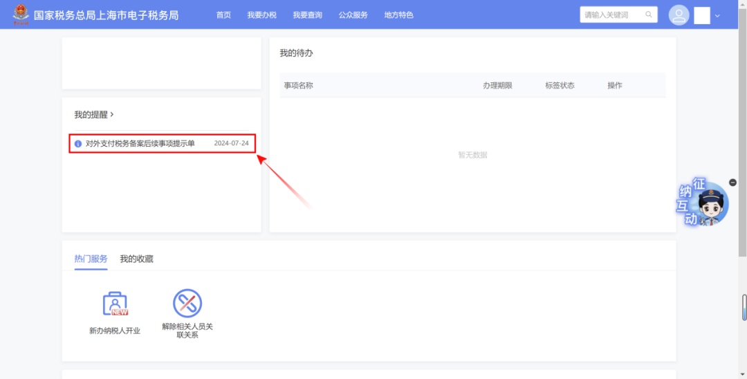This screenshot has height=379, width=747.
Task: Expand the user account dropdown arrow
Action: pos(717,16)
